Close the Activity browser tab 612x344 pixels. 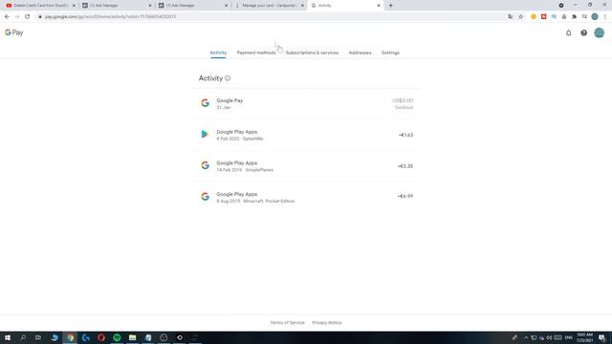[379, 6]
